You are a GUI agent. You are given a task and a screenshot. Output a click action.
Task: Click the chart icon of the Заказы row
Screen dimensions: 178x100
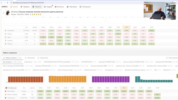6,34
